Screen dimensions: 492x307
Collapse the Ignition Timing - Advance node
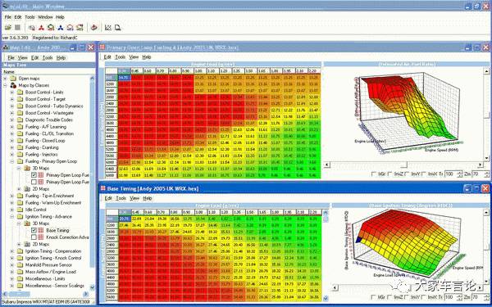pos(12,216)
